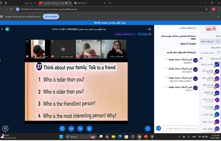This screenshot has width=221, height=141.
Task: Select the public chat item in sidebar
Action: point(210,41)
